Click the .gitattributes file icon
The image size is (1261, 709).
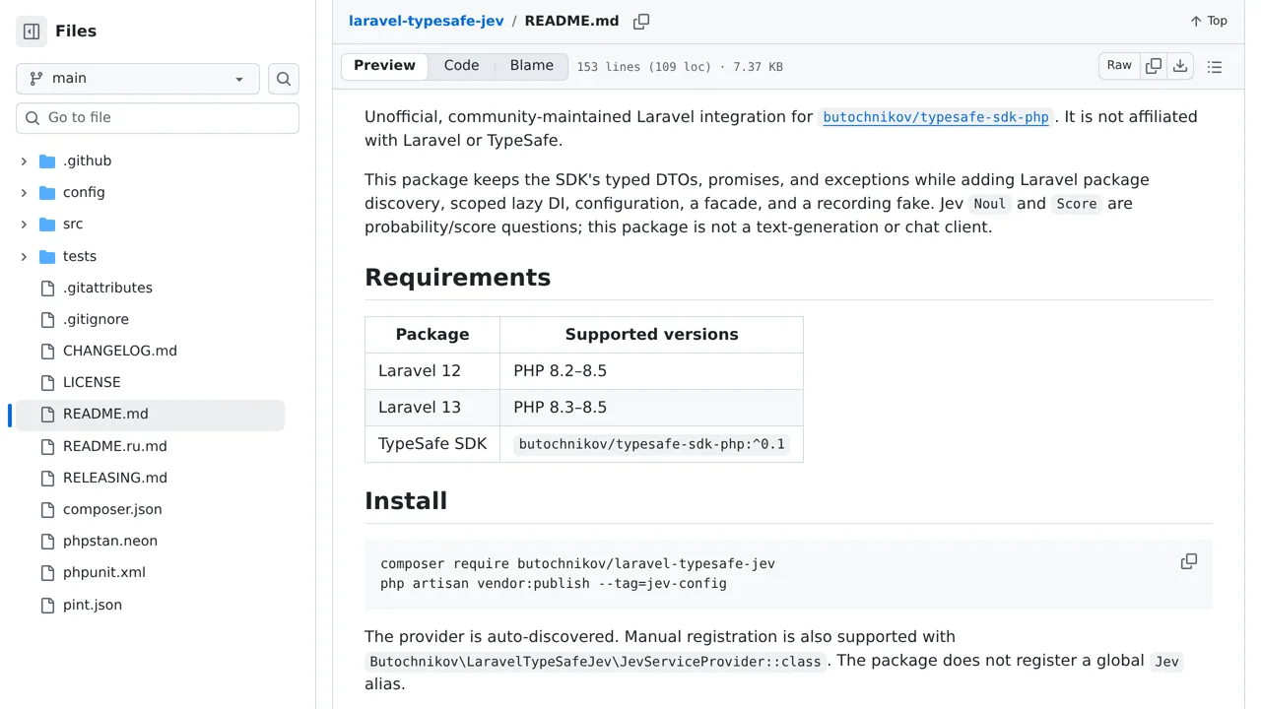tap(47, 289)
